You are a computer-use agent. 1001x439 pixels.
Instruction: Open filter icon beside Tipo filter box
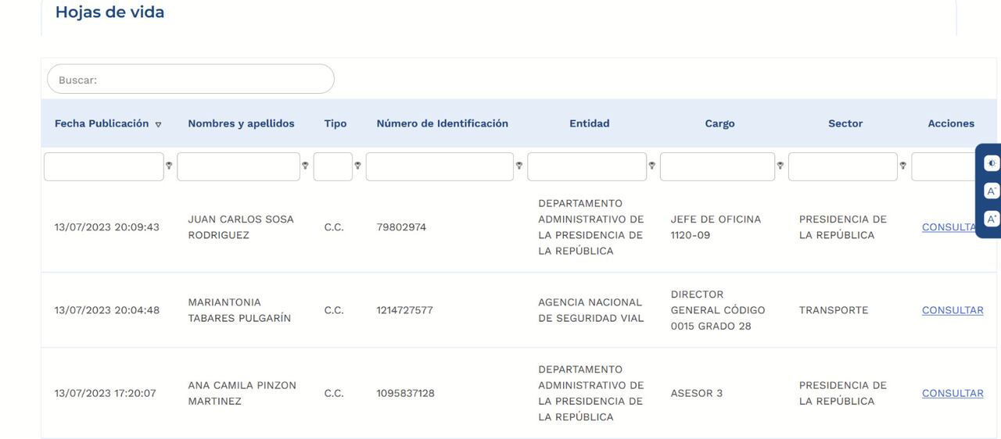click(x=357, y=166)
